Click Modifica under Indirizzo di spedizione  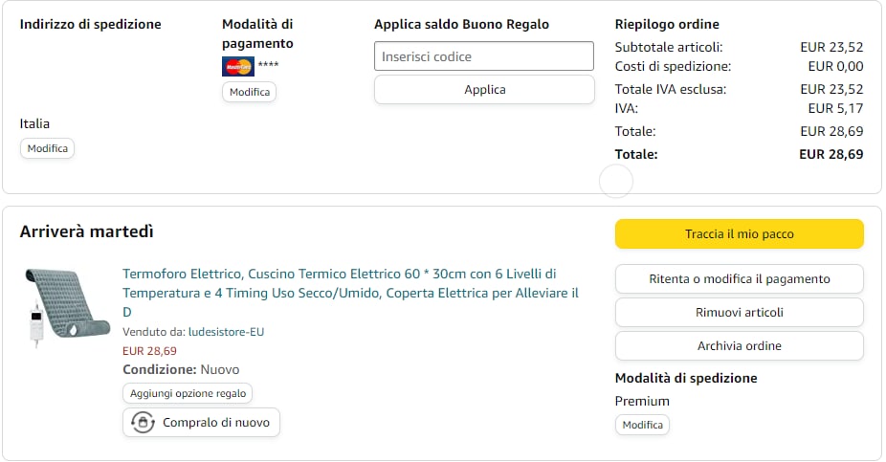coord(47,148)
